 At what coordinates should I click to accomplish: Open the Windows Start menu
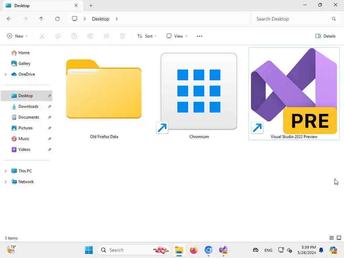point(89,250)
